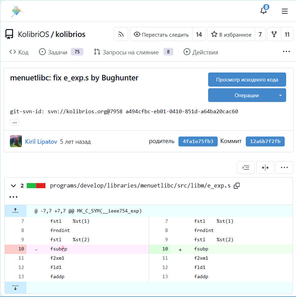Click left frndint on line 8
296x297 pixels.
coord(60,230)
